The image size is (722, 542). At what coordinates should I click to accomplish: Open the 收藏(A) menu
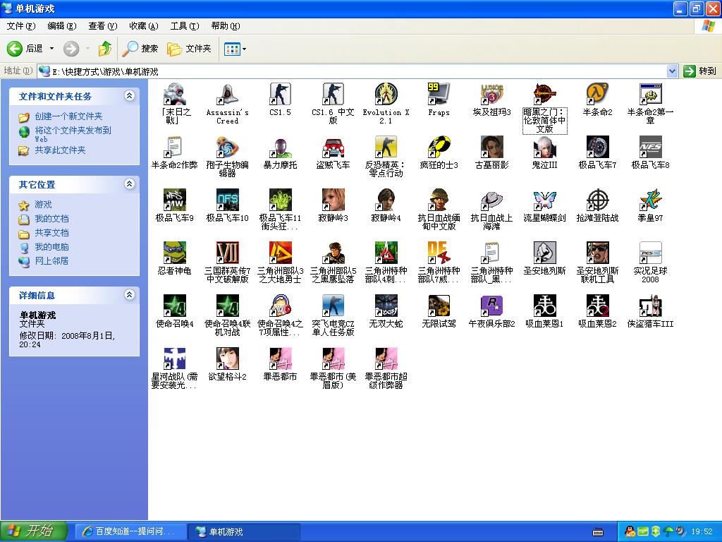click(144, 26)
